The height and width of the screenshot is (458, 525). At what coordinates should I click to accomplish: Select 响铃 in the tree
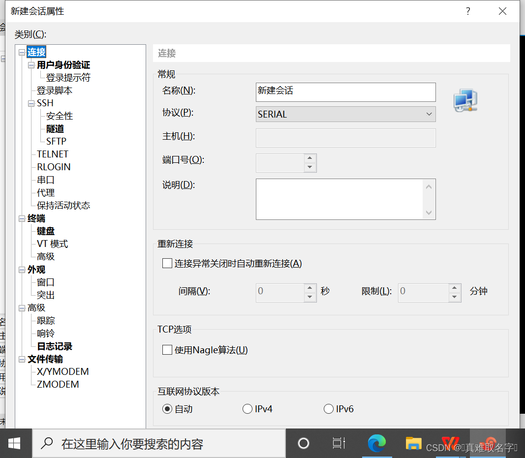46,334
